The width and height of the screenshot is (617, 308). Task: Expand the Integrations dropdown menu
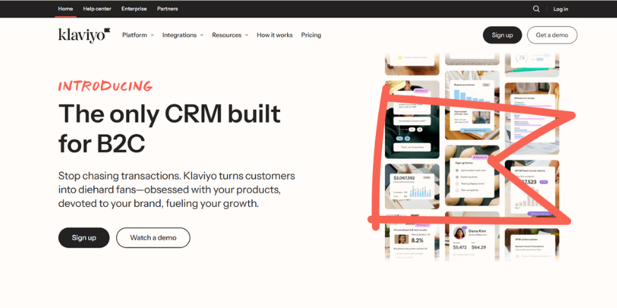183,35
